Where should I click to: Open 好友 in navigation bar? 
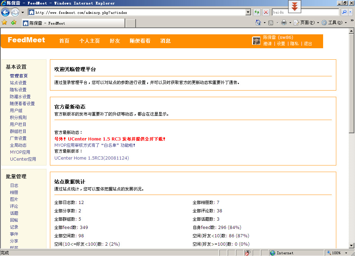(115, 41)
